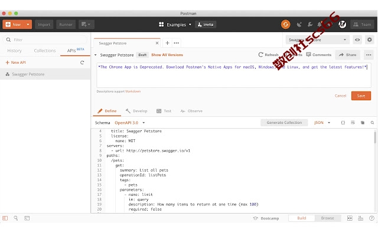
Task: Select the Define tab
Action: (107, 111)
